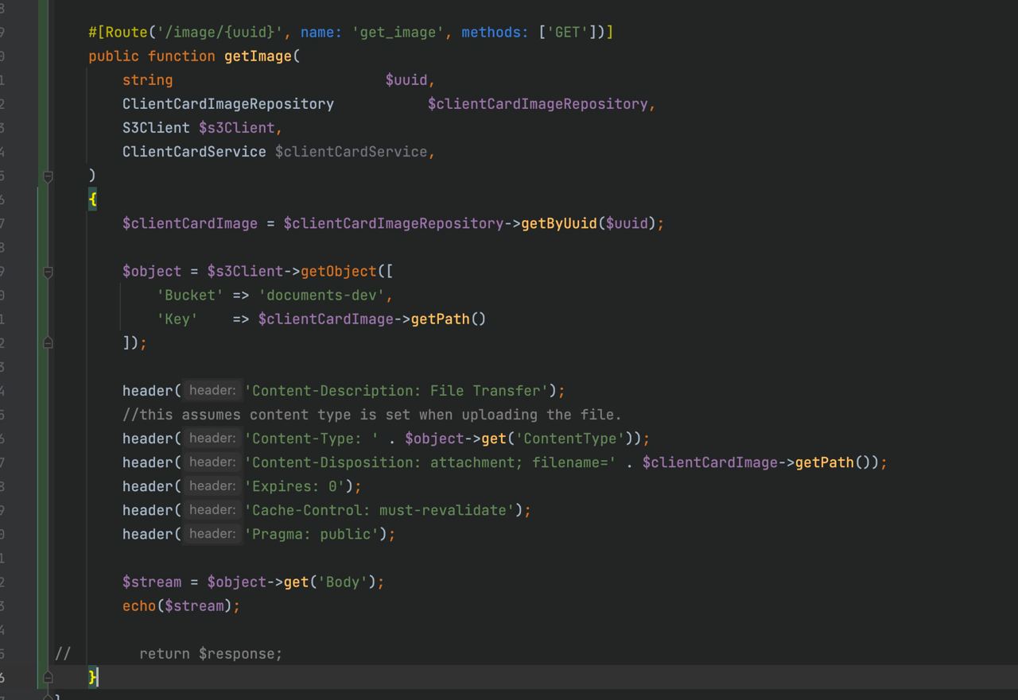Click the $stream variable being assigned

[x=152, y=582]
